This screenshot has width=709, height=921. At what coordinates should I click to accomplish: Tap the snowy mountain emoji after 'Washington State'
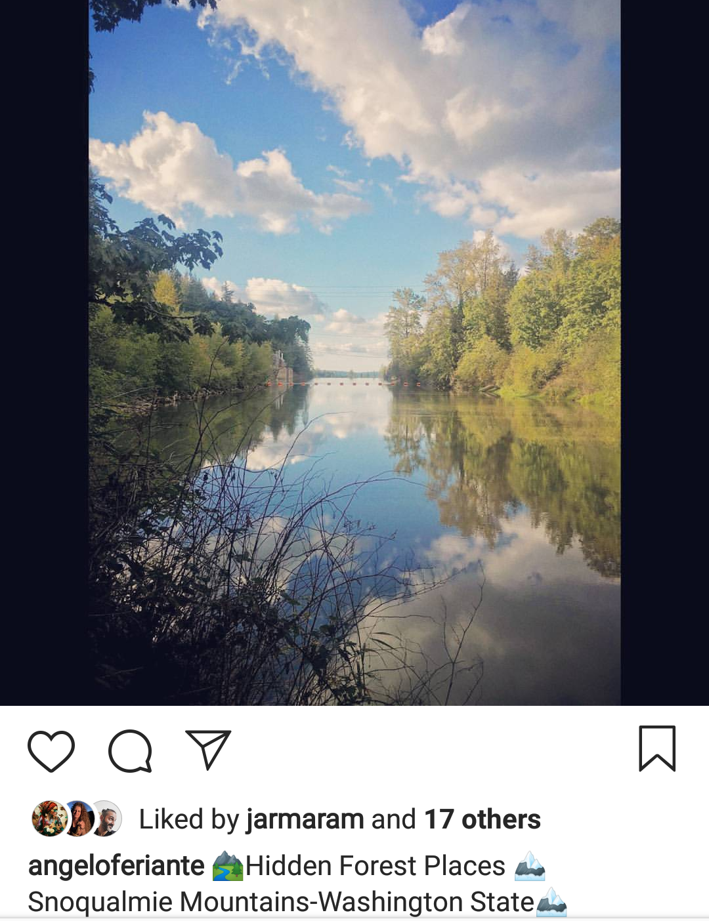pyautogui.click(x=551, y=902)
